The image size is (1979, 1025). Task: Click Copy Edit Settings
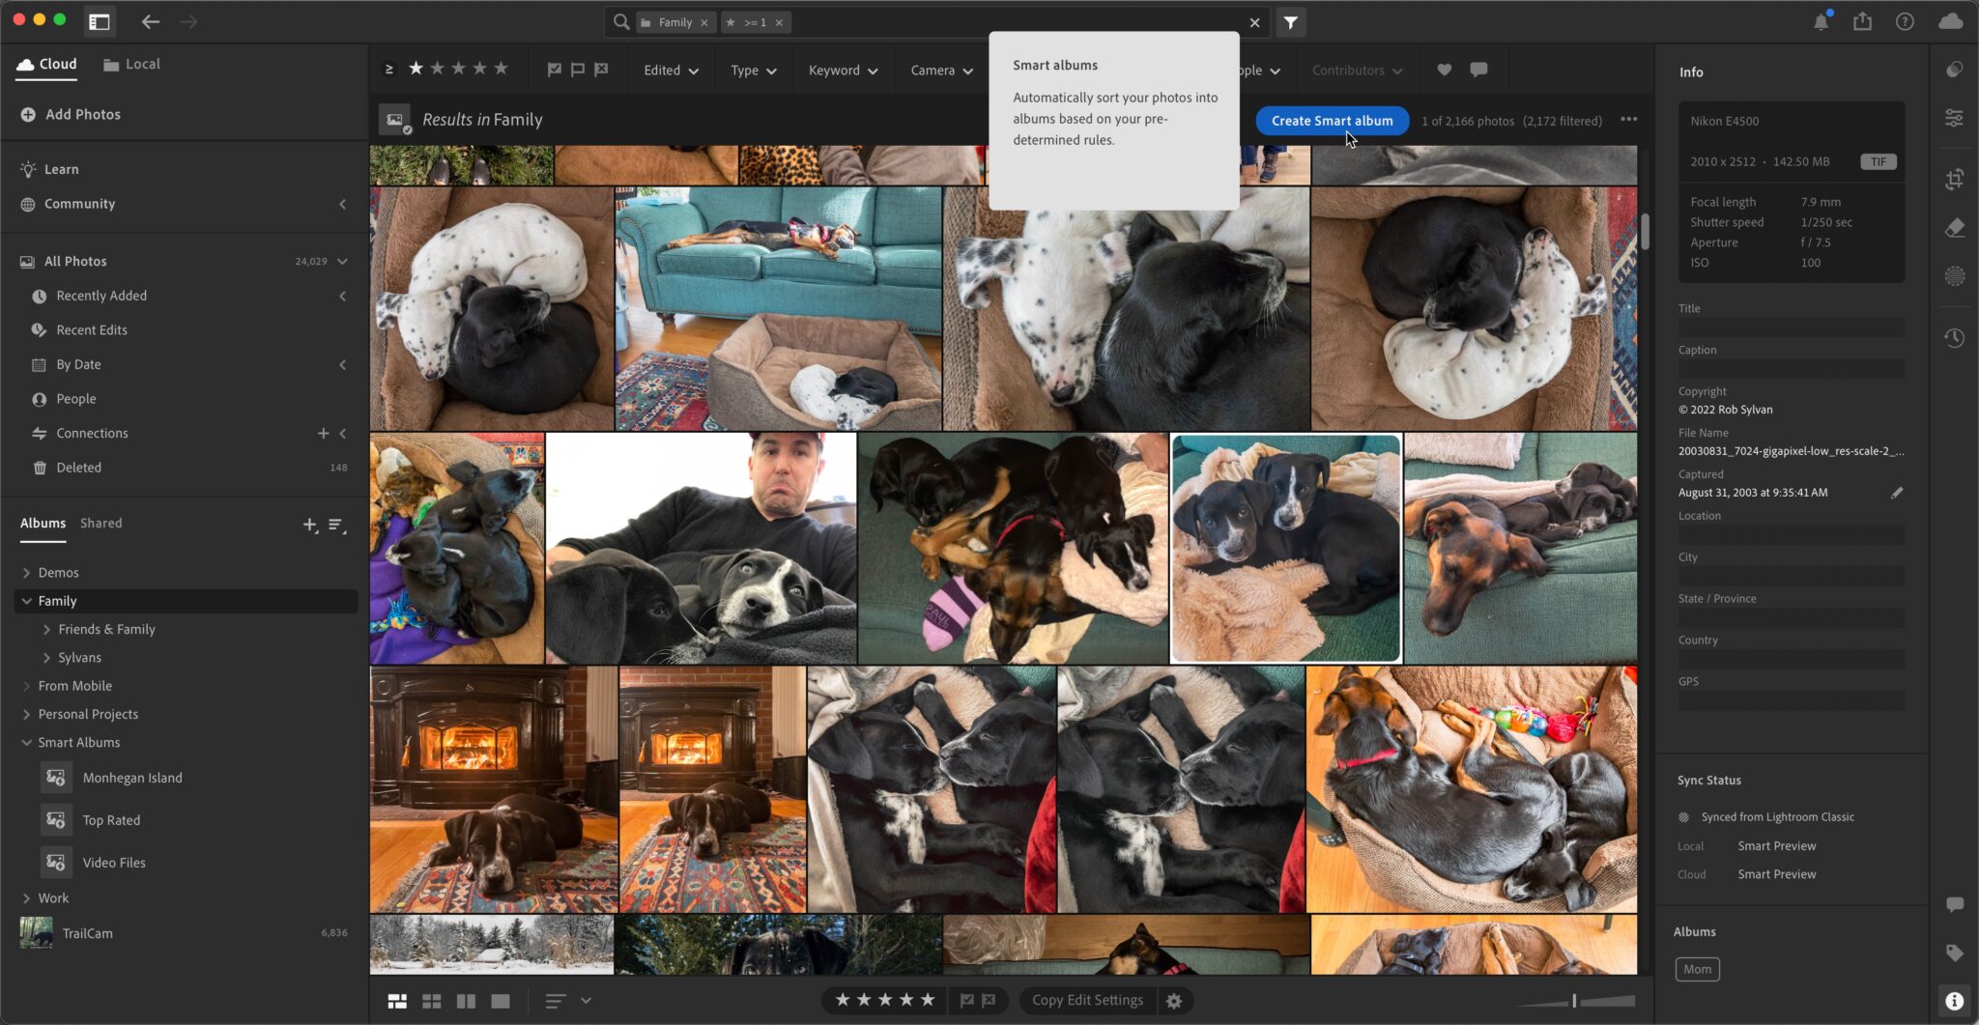1086,1000
